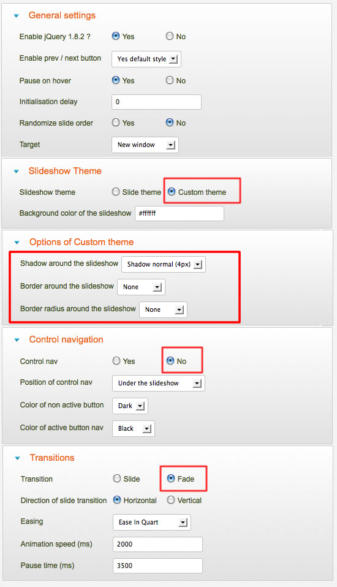
Task: Collapse the Slideshow Theme section arrow
Action: click(x=16, y=172)
